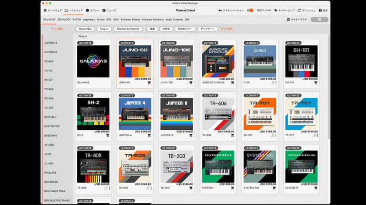
Task: Click すべて選択 after the filter pills
Action: 226,29
